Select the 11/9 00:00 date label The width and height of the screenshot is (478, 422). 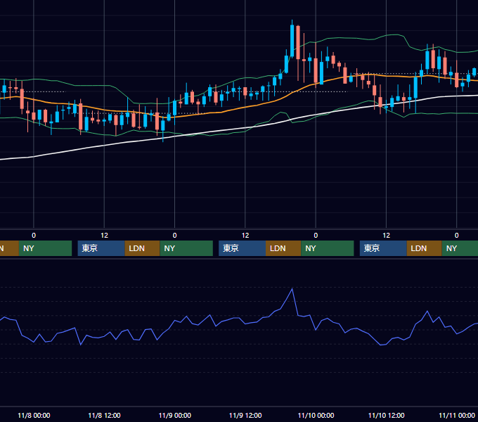coord(174,415)
